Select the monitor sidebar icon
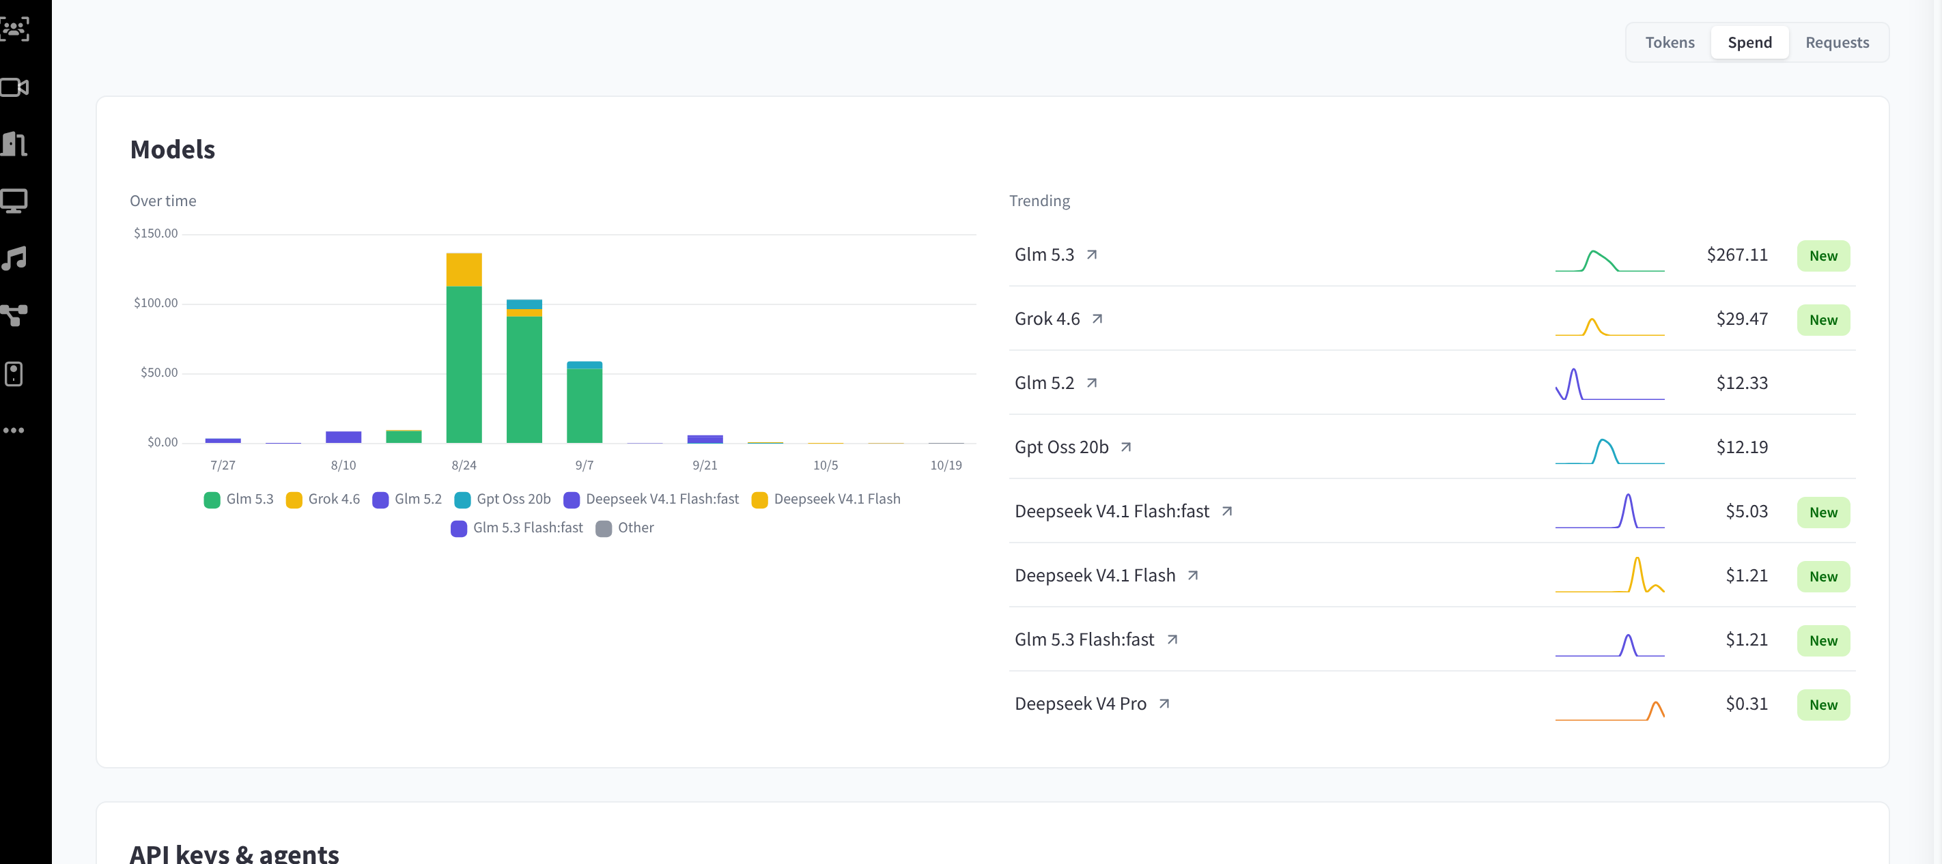This screenshot has width=1942, height=864. (x=14, y=201)
